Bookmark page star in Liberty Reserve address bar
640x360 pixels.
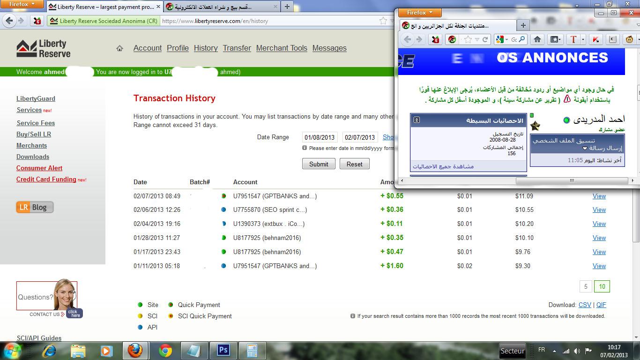coord(383,21)
